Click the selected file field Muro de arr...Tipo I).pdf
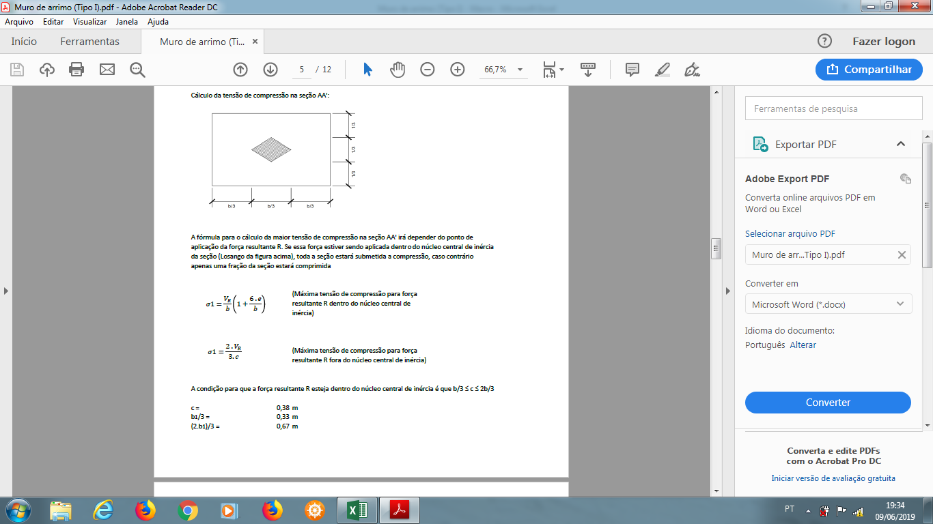This screenshot has height=524, width=933. pos(828,255)
